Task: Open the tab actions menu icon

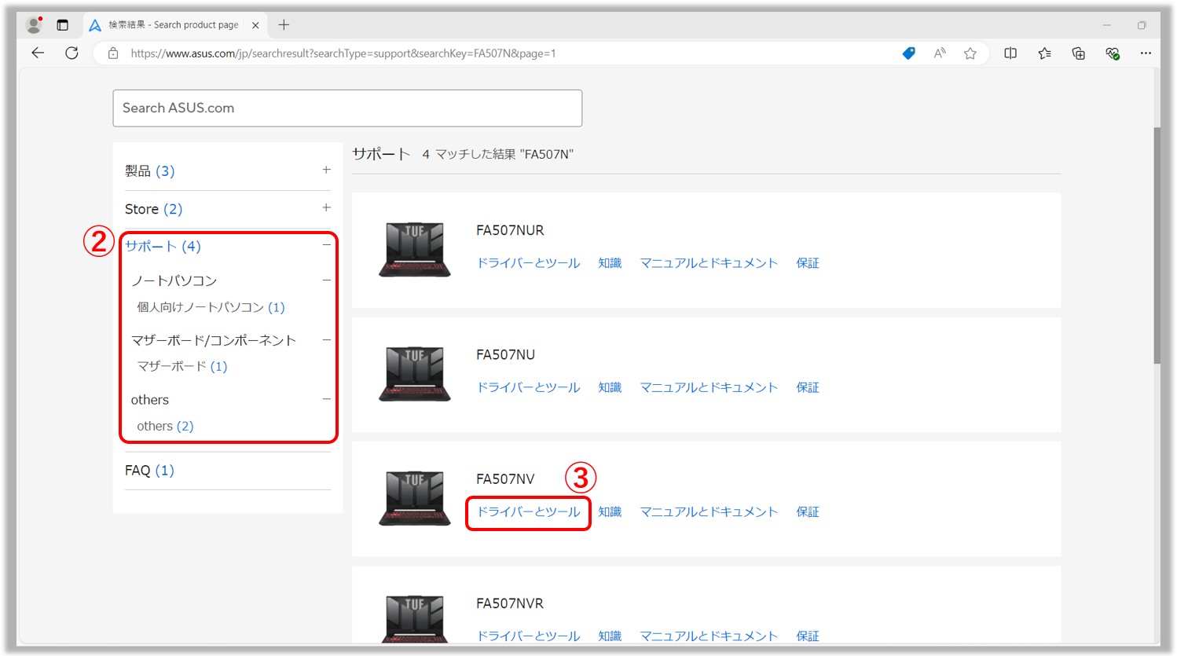Action: point(63,25)
